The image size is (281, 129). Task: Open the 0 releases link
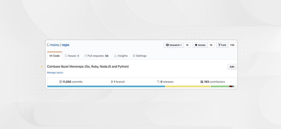pyautogui.click(x=165, y=82)
